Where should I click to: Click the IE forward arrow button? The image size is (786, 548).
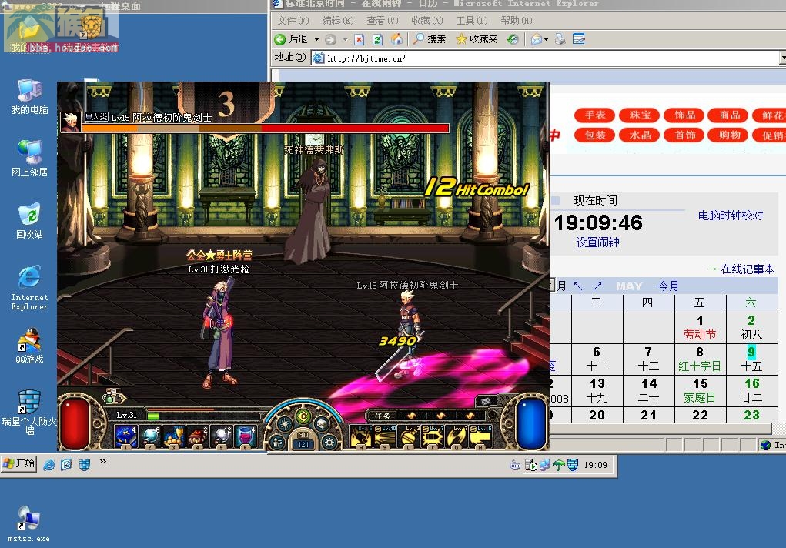[330, 39]
